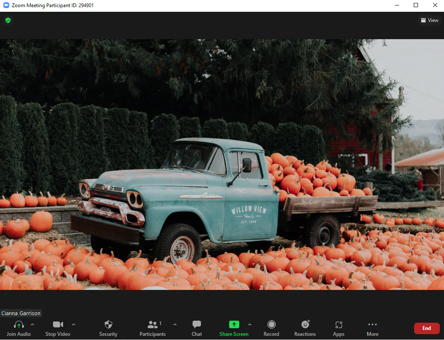The height and width of the screenshot is (340, 444).
Task: Stop Video camera button
Action: (x=58, y=329)
